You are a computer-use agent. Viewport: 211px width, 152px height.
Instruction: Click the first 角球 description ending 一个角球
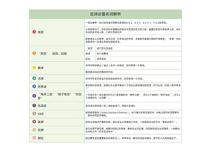tap(133, 65)
